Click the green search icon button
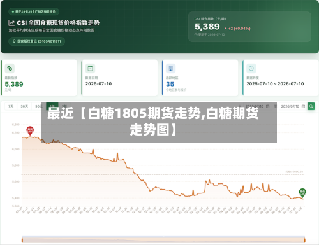The width and height of the screenshot is (319, 245). coord(311,106)
